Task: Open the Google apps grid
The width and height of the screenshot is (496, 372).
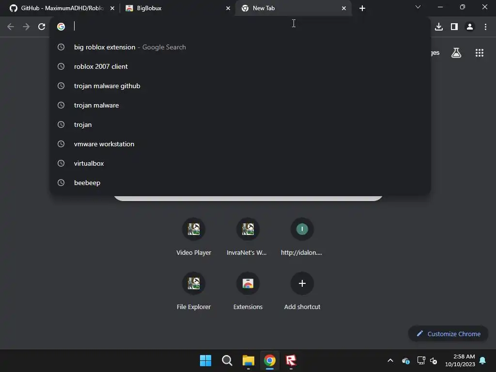Action: (480, 53)
